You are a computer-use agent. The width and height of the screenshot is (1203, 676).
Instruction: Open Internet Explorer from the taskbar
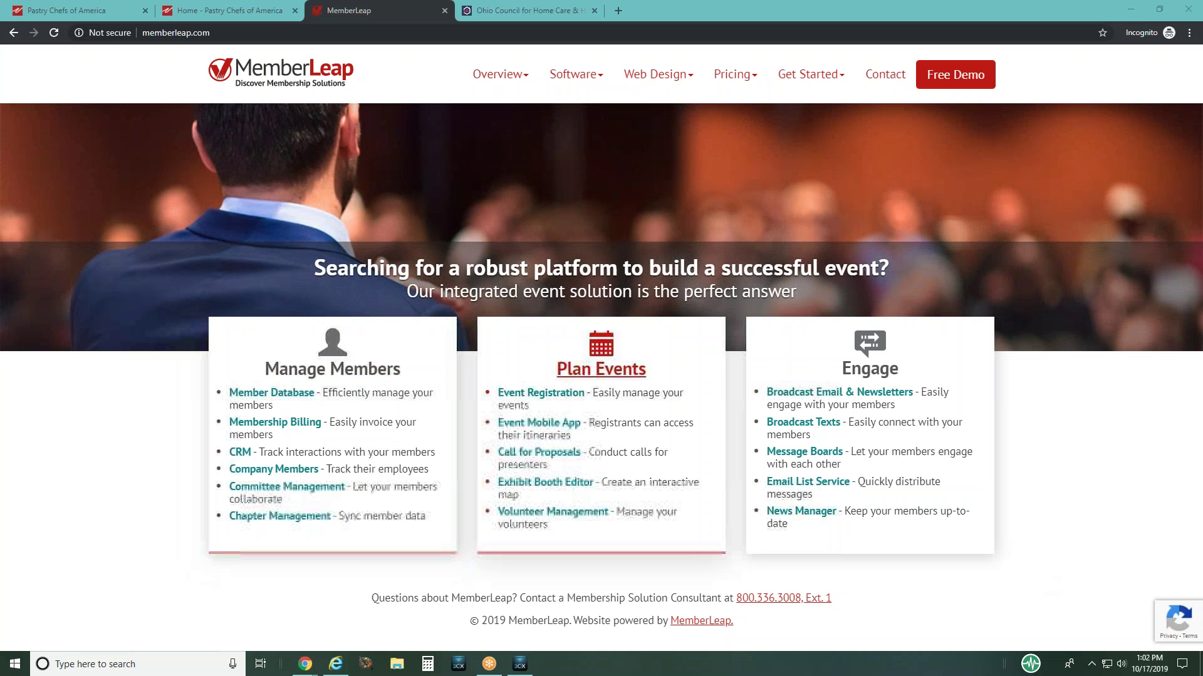click(336, 663)
